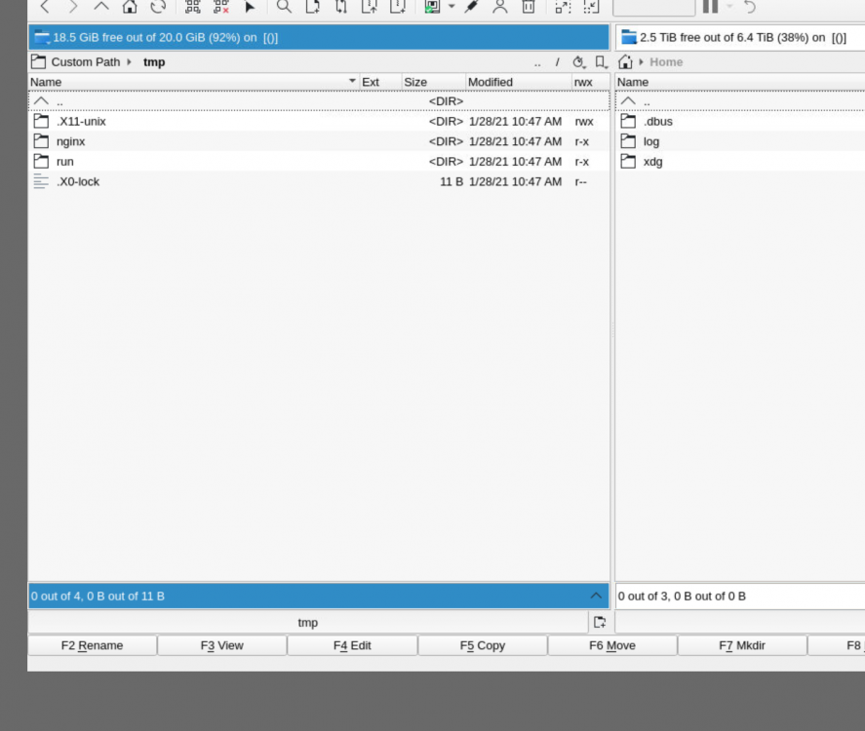Click the expand arrows-out toolbar icon
Screen dimensions: 865x731
563,7
